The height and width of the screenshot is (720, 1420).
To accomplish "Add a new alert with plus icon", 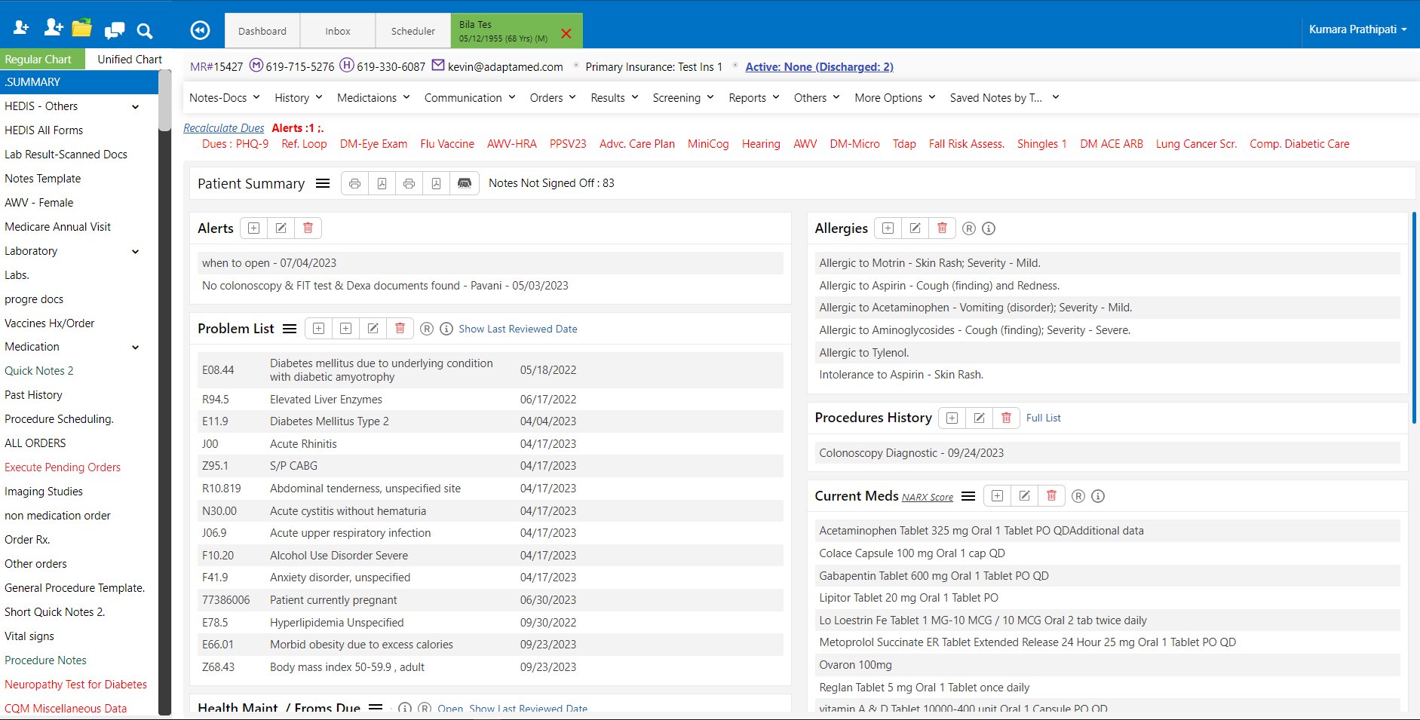I will [x=254, y=228].
